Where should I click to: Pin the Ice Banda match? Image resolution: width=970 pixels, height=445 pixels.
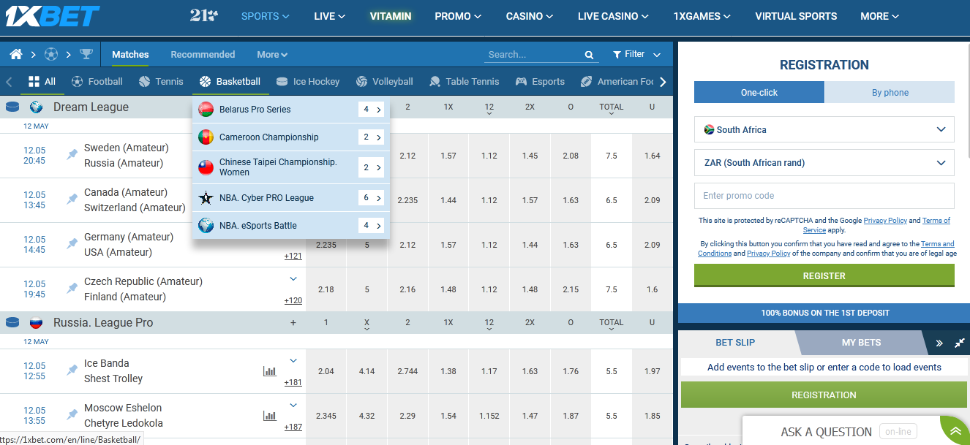pos(72,370)
